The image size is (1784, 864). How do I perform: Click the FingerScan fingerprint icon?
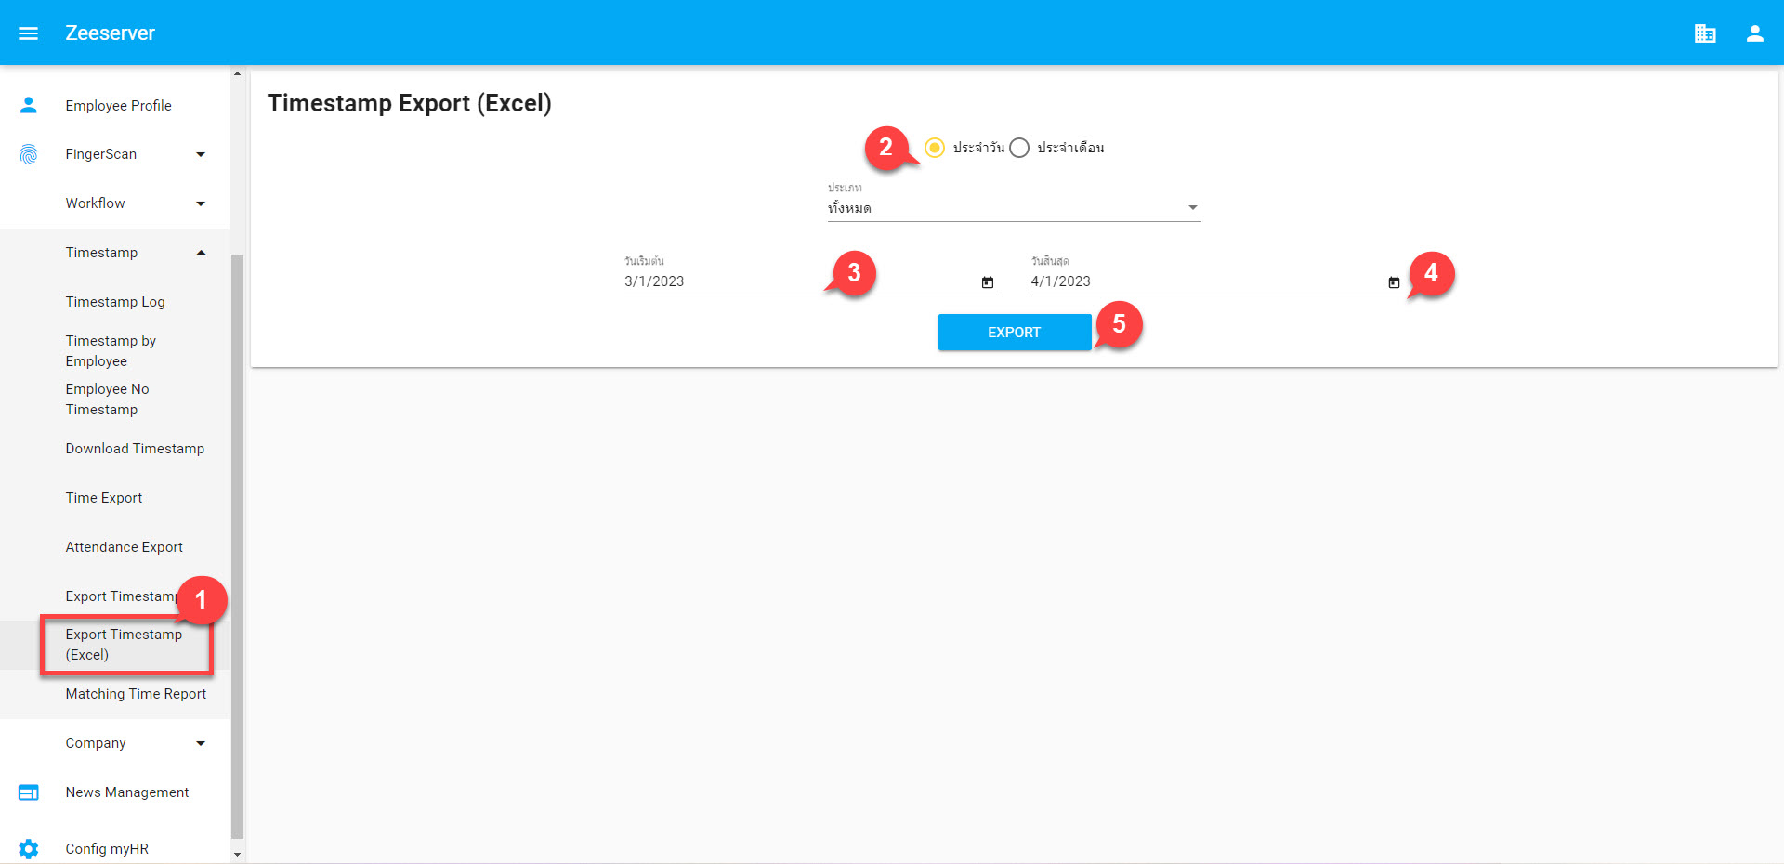pos(28,153)
